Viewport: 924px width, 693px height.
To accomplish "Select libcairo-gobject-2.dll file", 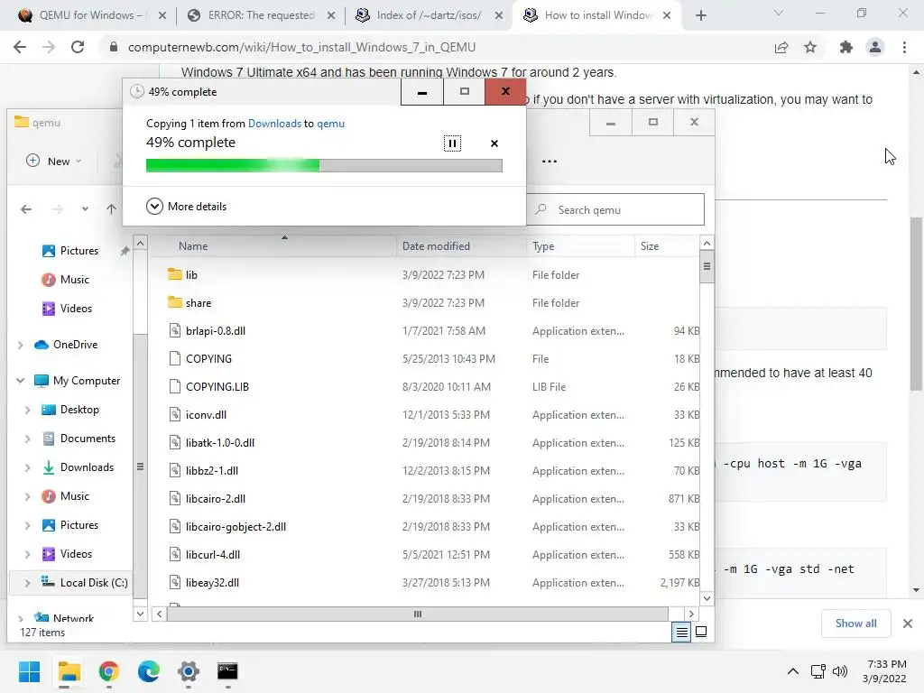I will point(236,527).
